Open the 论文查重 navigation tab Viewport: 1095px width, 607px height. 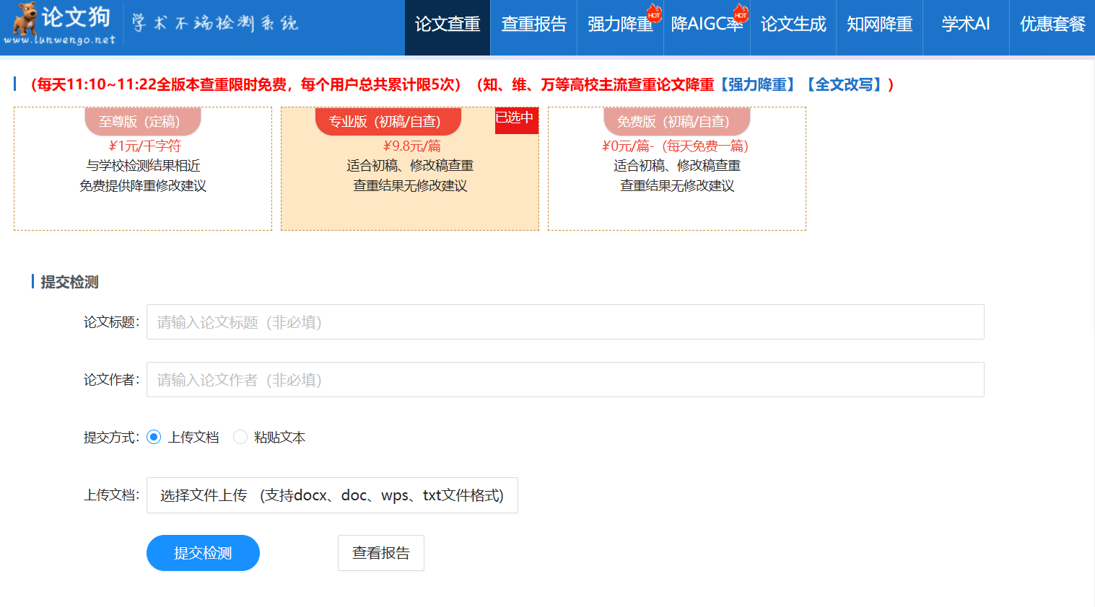[x=448, y=25]
